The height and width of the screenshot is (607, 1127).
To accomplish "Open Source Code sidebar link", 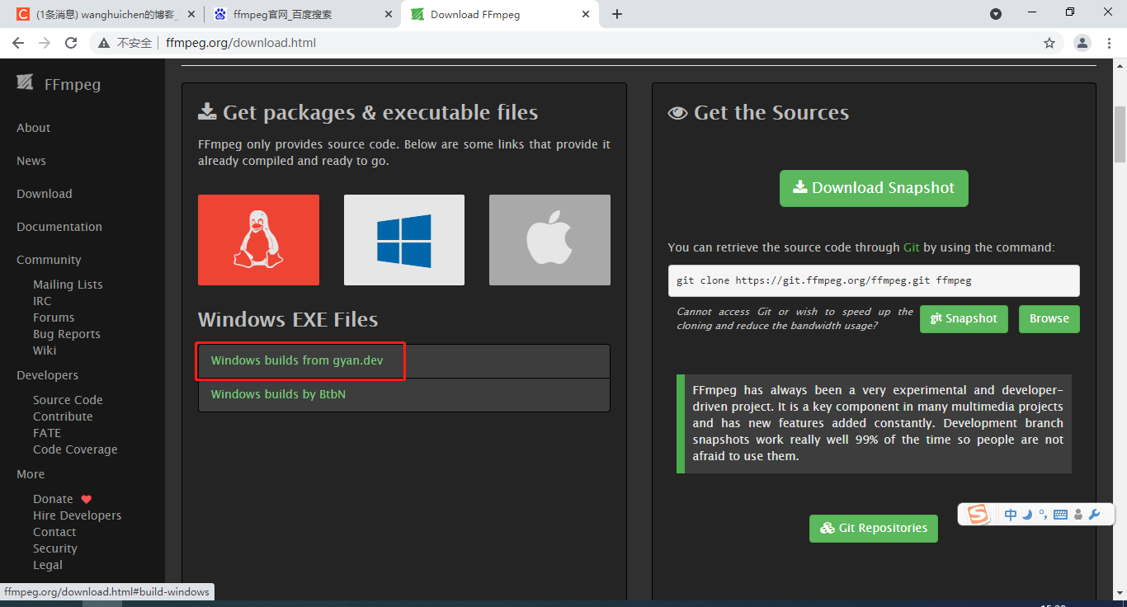I will click(x=68, y=400).
